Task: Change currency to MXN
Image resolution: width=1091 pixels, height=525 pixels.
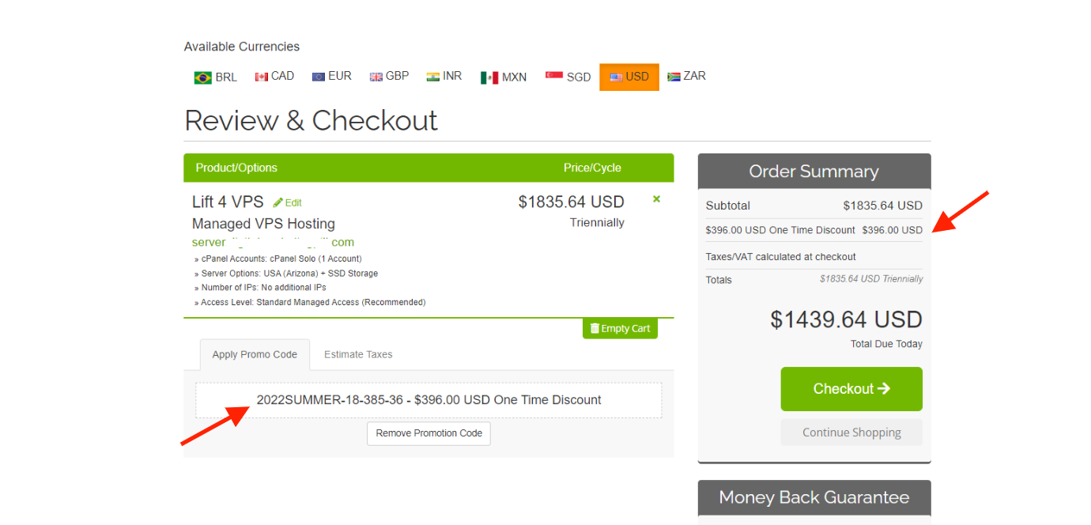Action: pyautogui.click(x=504, y=77)
